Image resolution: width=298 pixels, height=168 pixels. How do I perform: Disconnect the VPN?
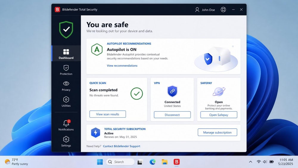coord(172,115)
